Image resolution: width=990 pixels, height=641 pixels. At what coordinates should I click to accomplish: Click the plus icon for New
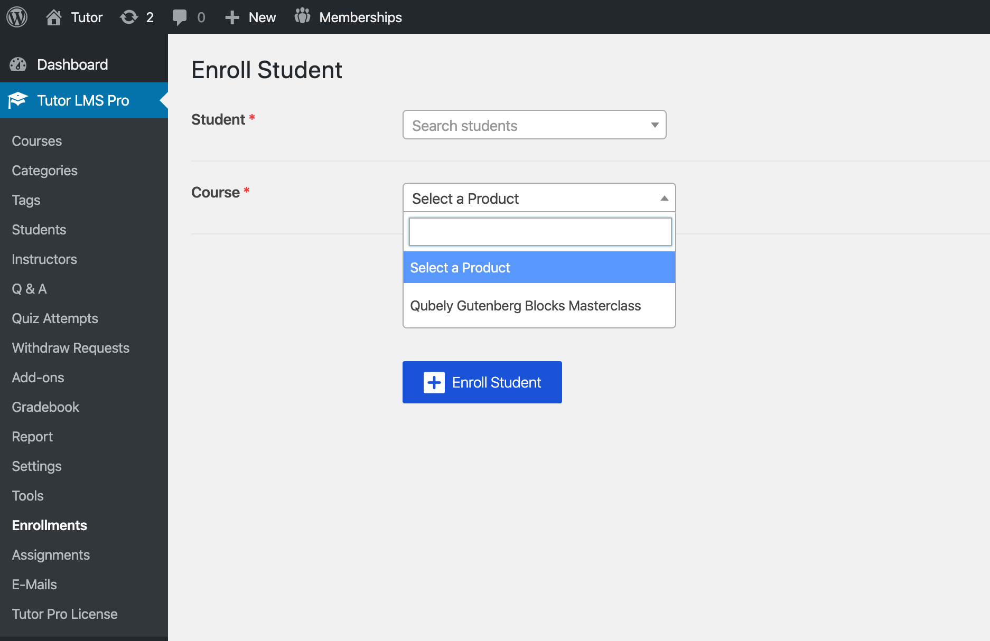click(x=232, y=17)
